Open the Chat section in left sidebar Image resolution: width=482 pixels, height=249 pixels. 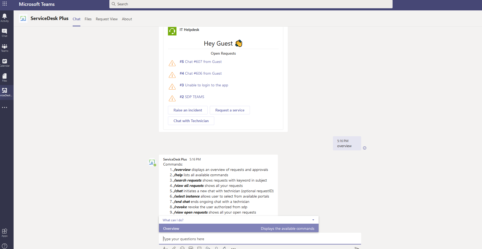(5, 33)
